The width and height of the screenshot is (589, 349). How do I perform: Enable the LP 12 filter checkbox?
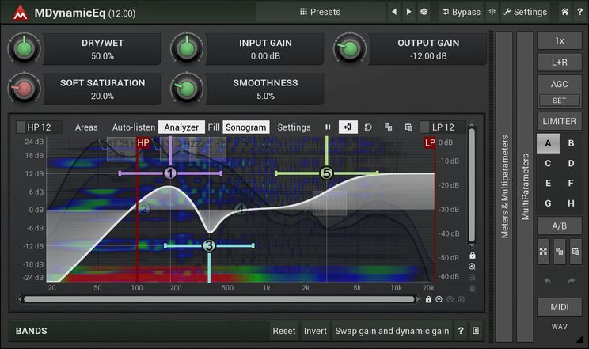424,127
